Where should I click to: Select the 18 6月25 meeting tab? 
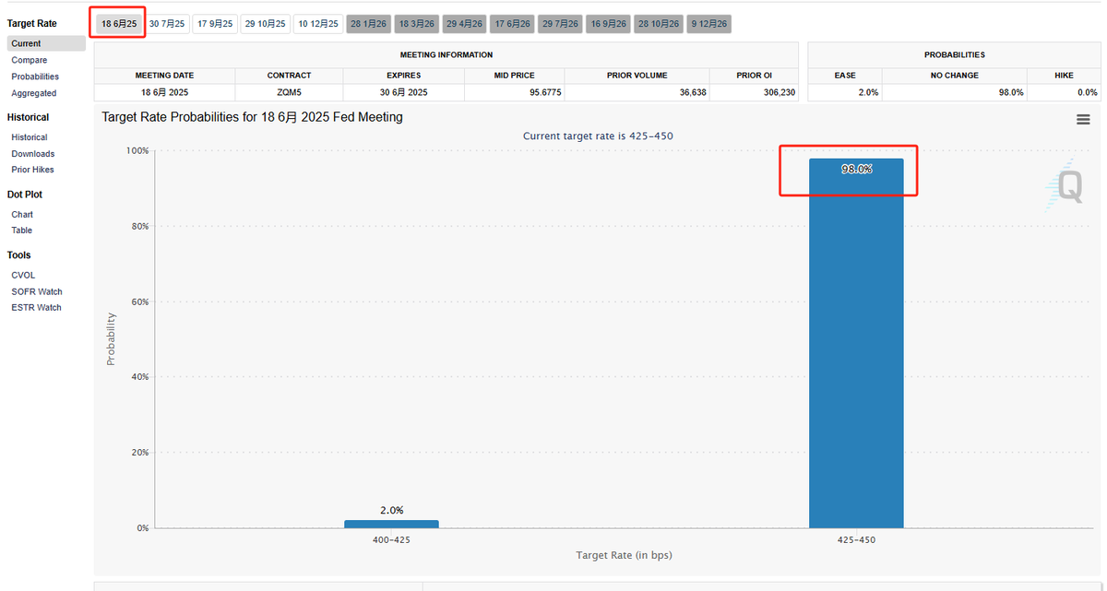coord(119,24)
